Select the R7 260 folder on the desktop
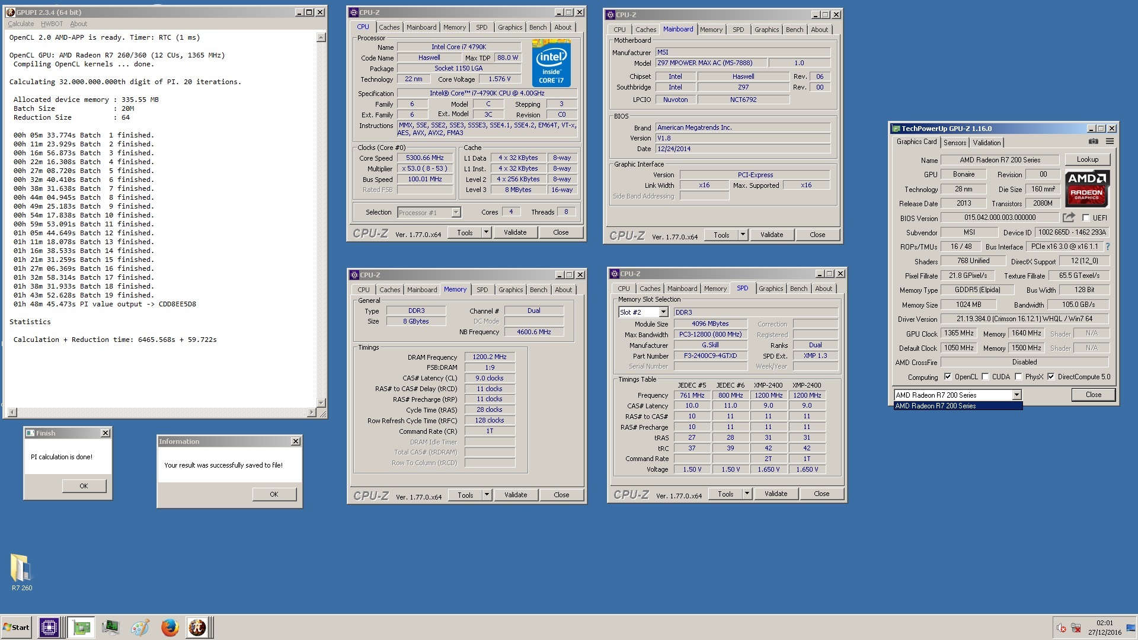 click(x=22, y=572)
